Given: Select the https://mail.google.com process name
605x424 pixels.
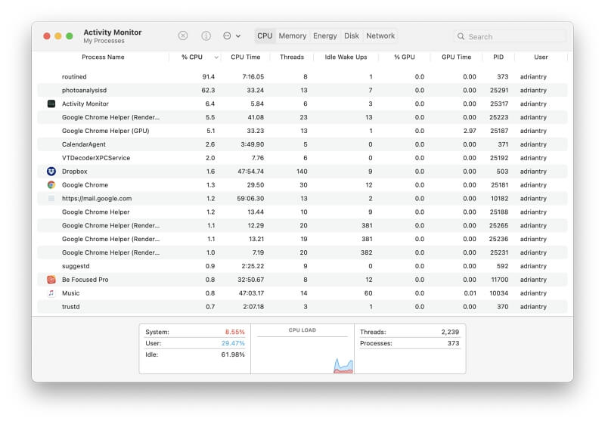Looking at the screenshot, I should point(97,198).
